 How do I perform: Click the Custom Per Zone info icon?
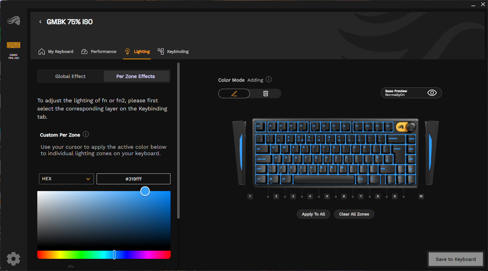[x=86, y=134]
